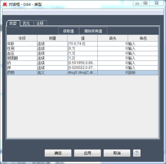The height and width of the screenshot is (164, 166).
Task: Click the 清除所有值 button
Action: [93, 31]
